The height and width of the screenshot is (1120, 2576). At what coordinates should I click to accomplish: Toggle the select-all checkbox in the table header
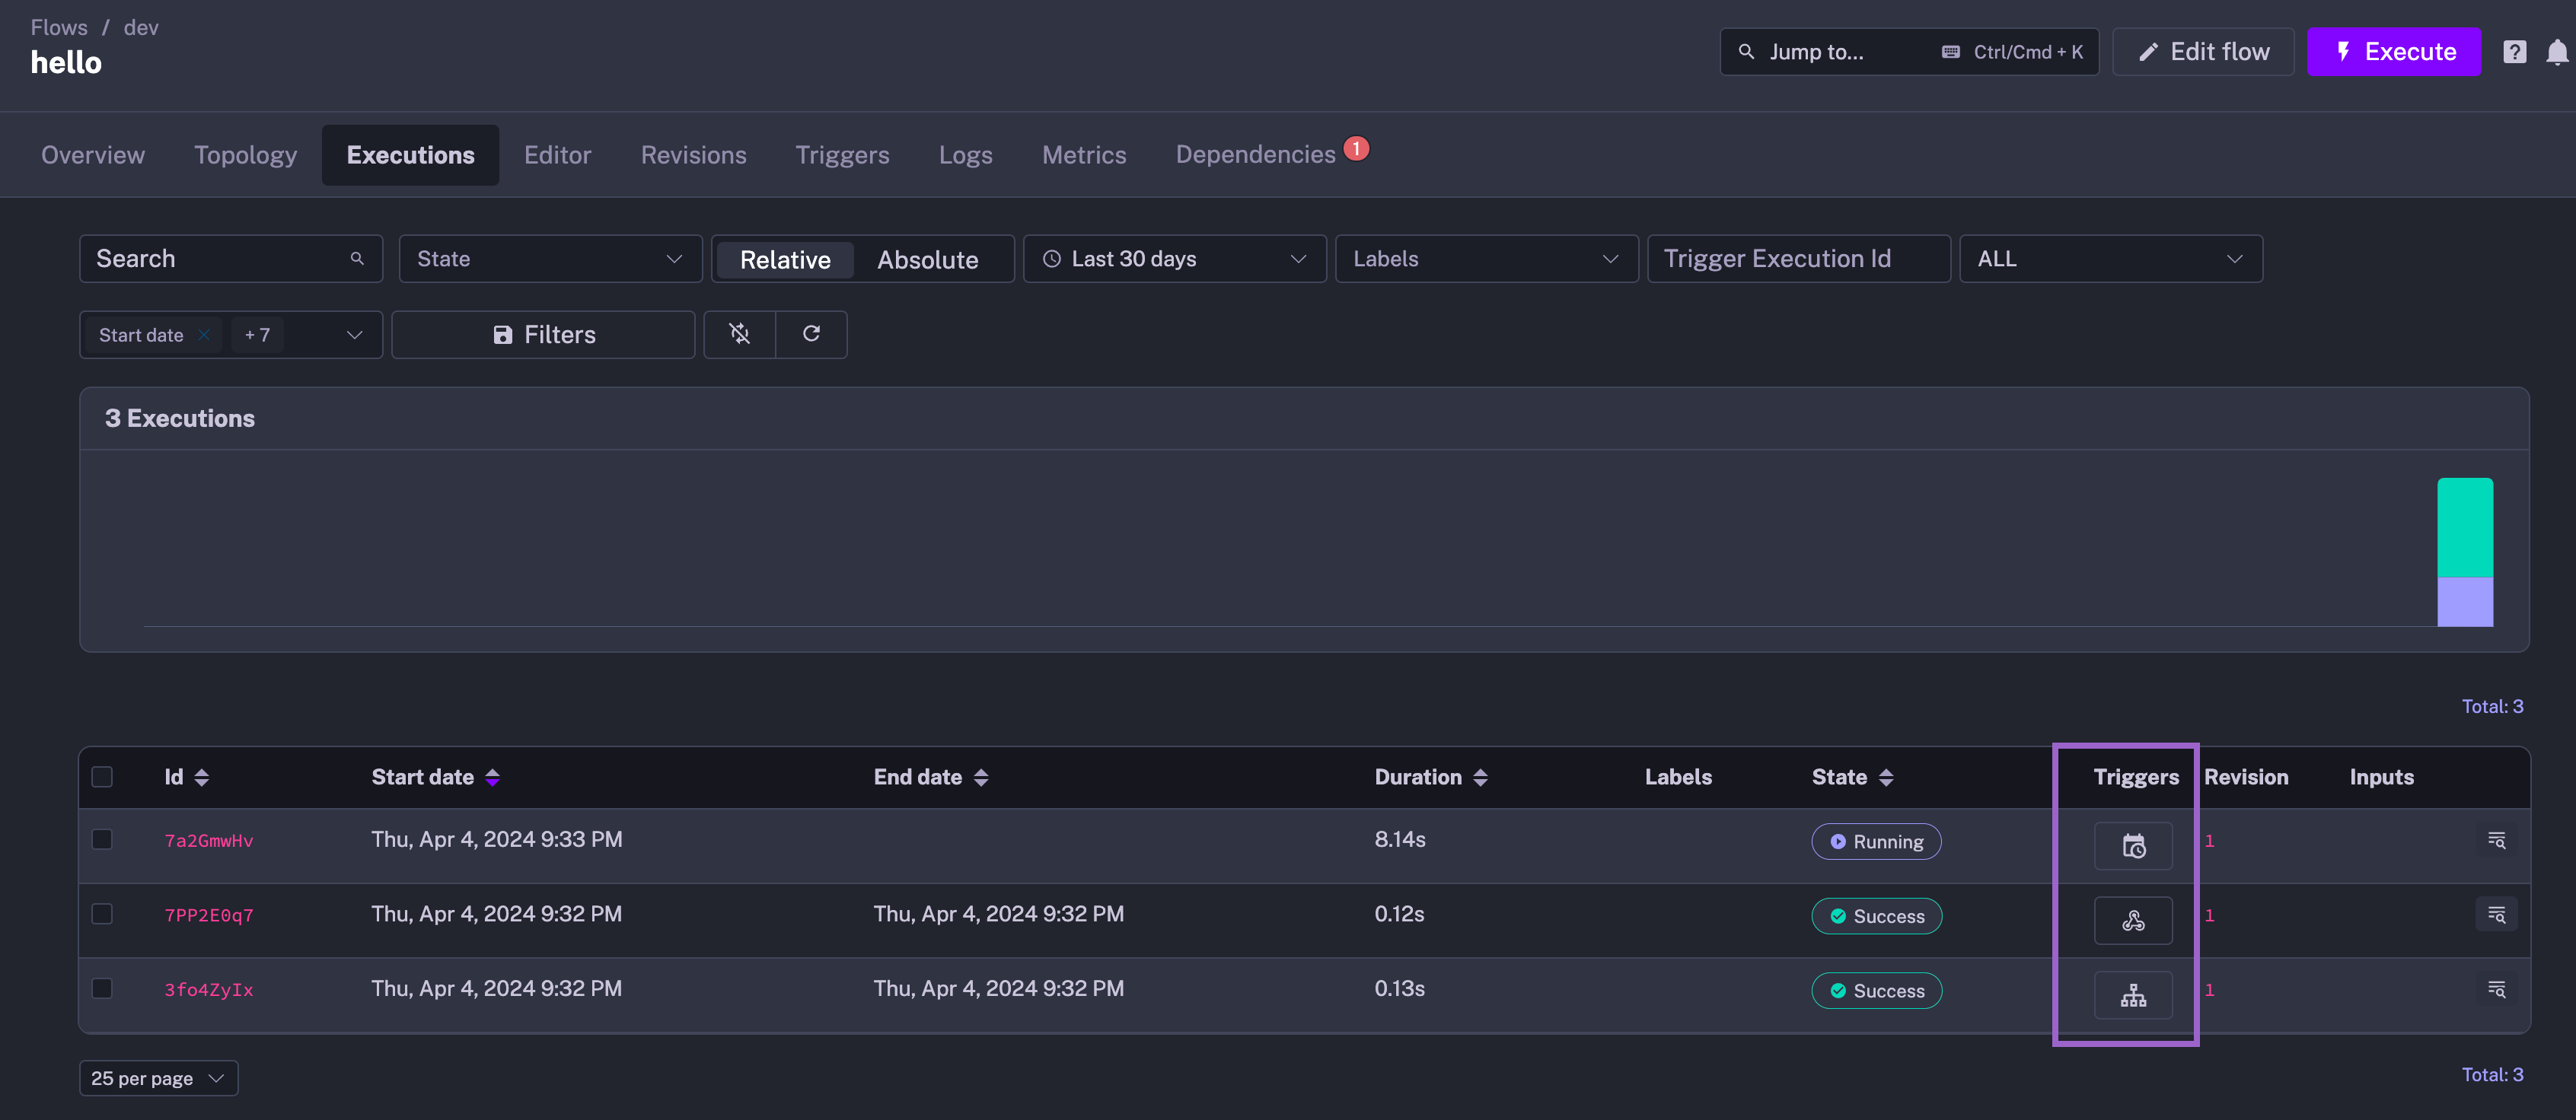point(102,776)
